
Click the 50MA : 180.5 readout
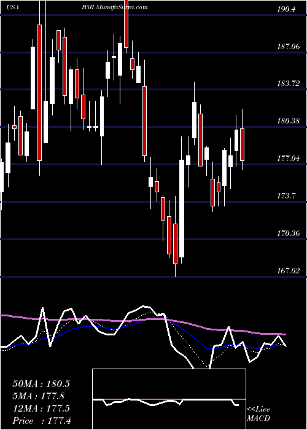(x=41, y=384)
